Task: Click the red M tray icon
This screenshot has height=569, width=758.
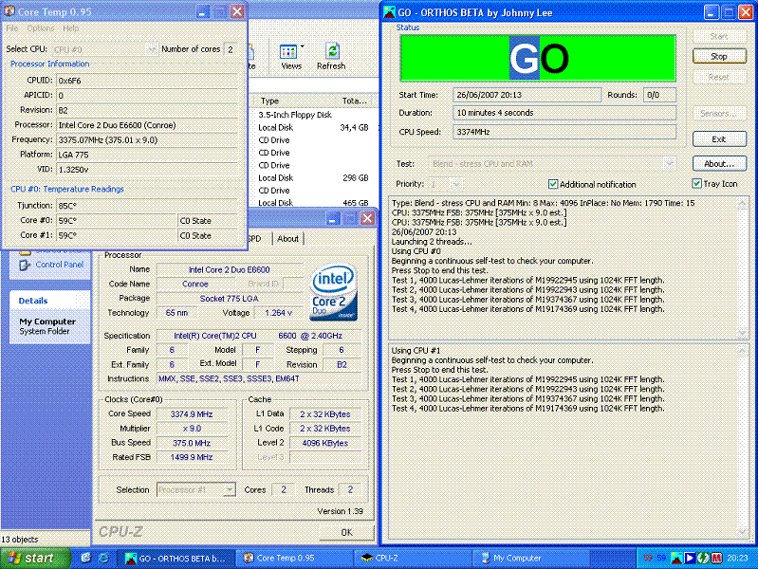Action: pos(716,558)
